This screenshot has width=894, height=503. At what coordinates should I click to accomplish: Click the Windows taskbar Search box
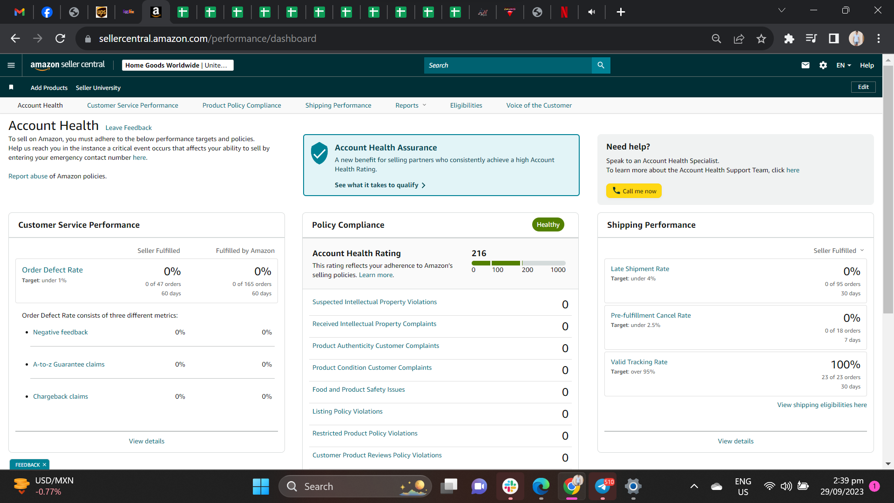coord(355,487)
